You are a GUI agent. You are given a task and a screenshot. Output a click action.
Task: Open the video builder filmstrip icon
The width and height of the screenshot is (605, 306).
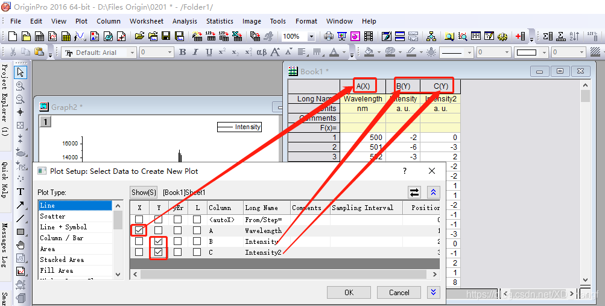point(369,37)
